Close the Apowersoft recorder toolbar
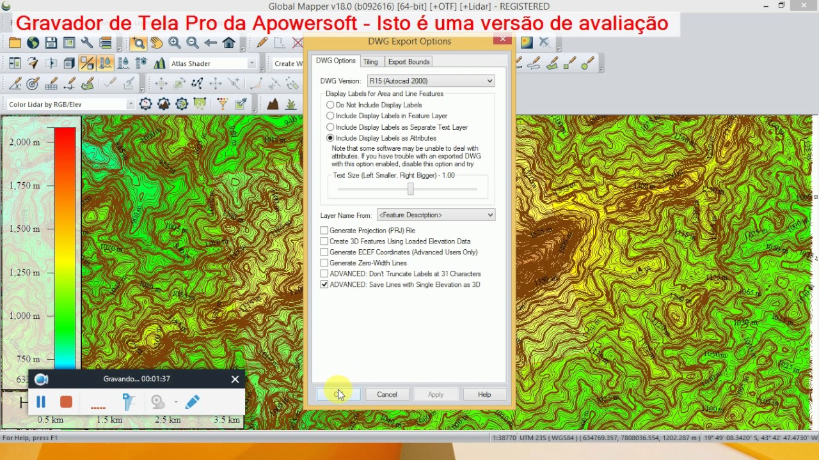Image resolution: width=819 pixels, height=460 pixels. click(x=235, y=379)
